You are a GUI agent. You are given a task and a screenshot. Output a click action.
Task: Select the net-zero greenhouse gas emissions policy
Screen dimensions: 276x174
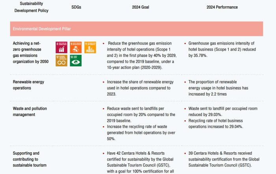31,52
